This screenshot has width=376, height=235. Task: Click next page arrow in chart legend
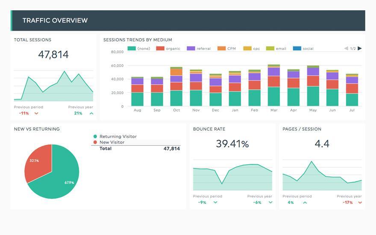point(360,49)
